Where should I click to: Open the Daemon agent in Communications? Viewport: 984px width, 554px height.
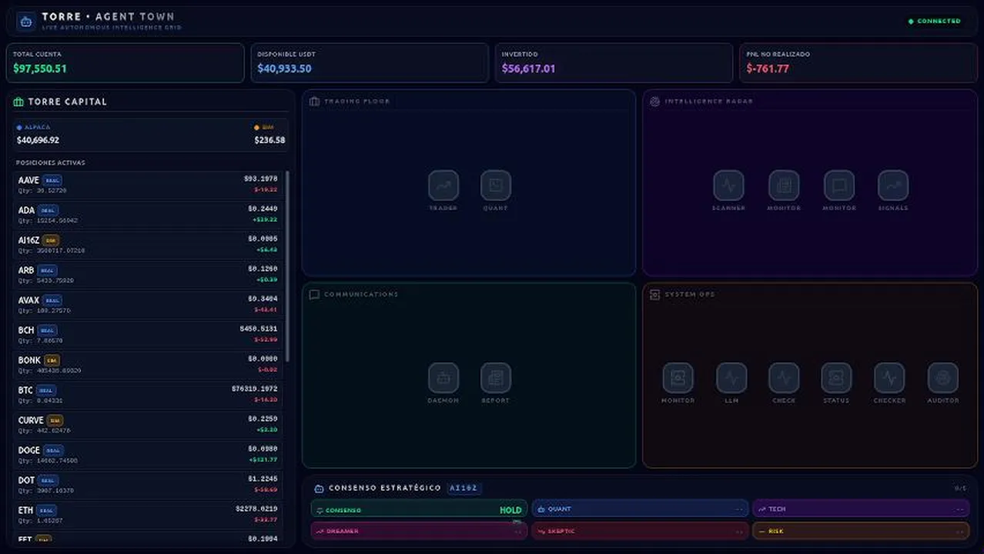click(443, 378)
